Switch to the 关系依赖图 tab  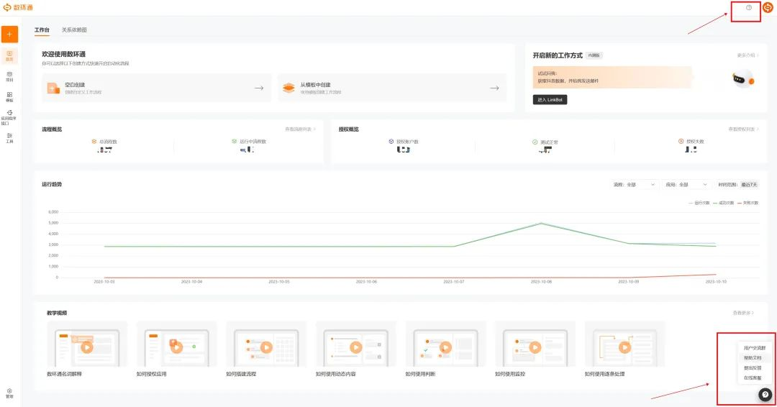click(74, 30)
